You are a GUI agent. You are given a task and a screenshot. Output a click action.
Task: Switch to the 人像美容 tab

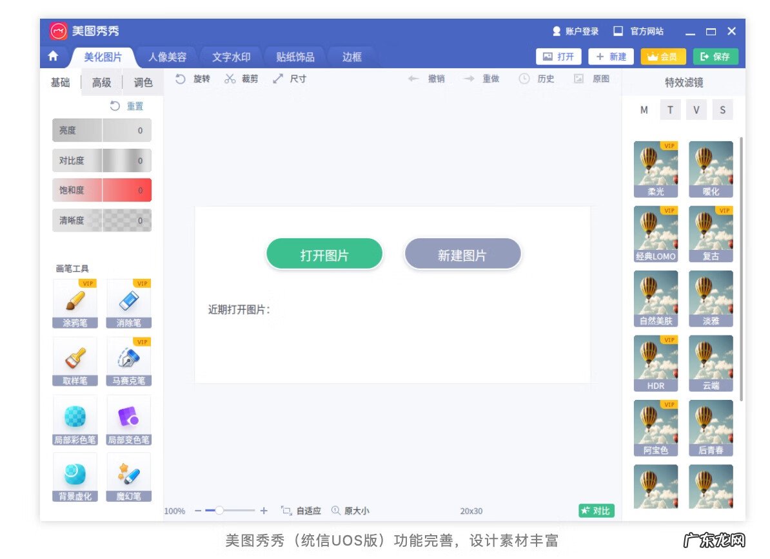pyautogui.click(x=167, y=57)
